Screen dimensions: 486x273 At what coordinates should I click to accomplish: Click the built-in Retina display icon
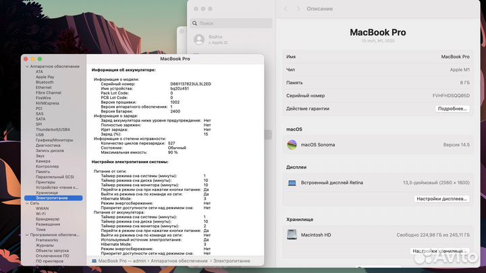tap(292, 183)
